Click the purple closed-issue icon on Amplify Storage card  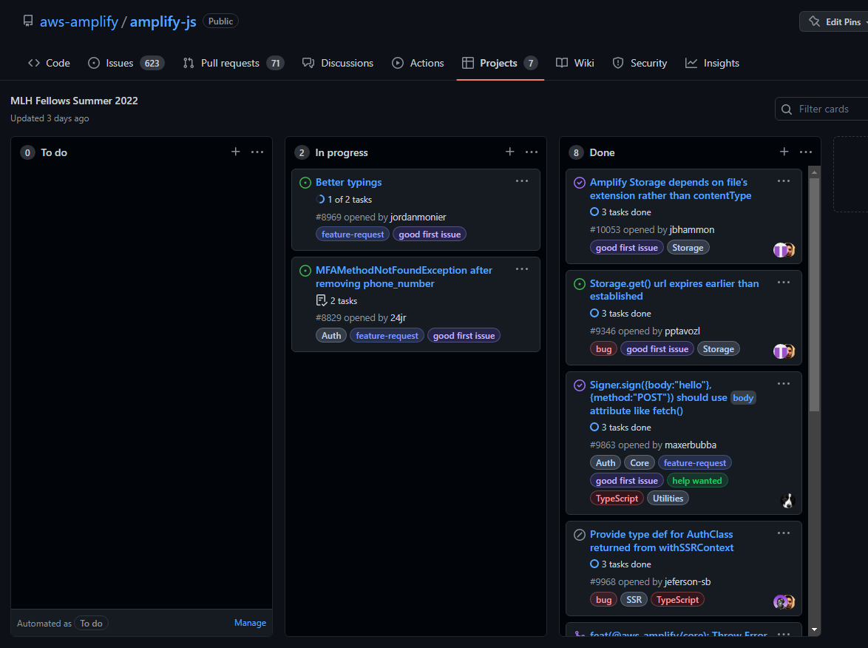579,182
